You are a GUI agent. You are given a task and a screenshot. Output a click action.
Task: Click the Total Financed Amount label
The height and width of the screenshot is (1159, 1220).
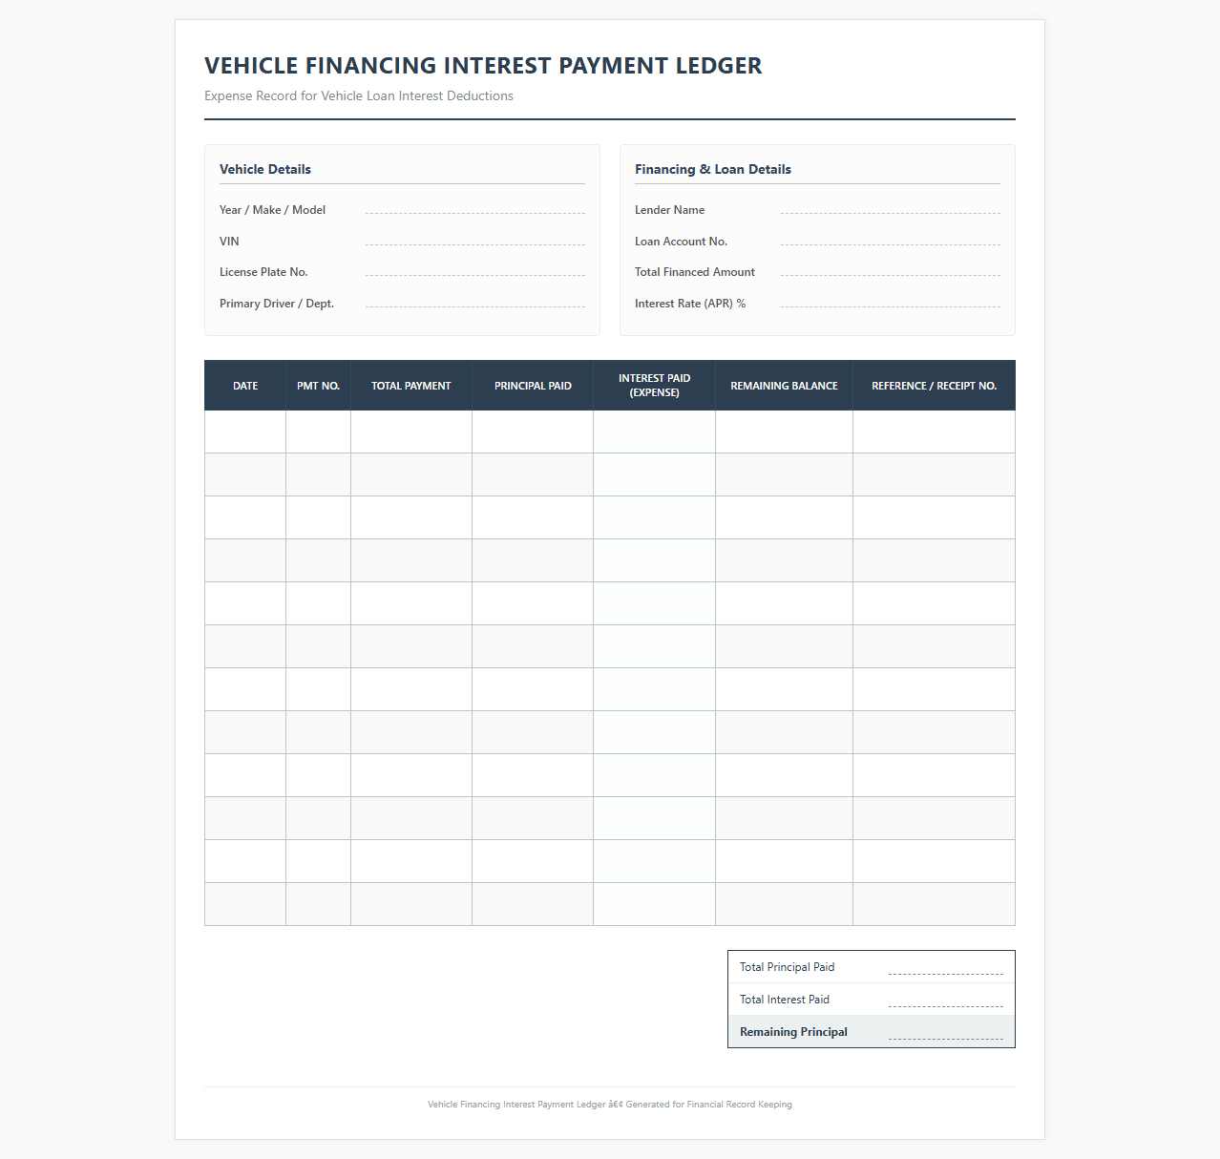pyautogui.click(x=695, y=272)
